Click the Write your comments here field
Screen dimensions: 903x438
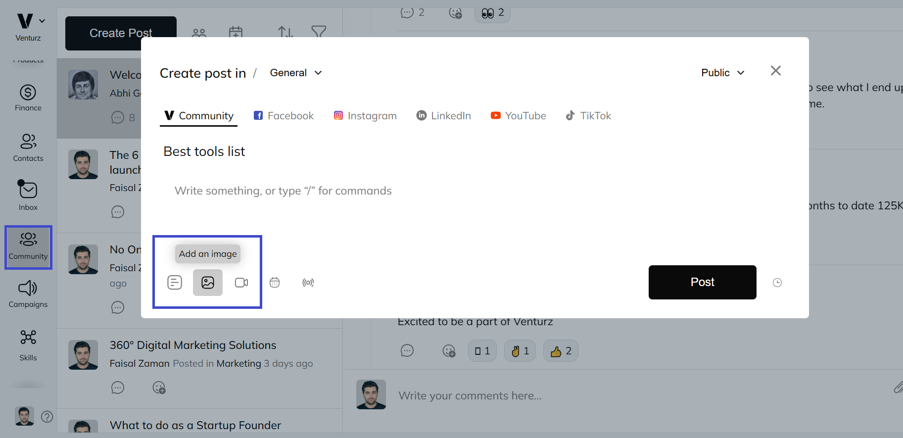coord(470,395)
